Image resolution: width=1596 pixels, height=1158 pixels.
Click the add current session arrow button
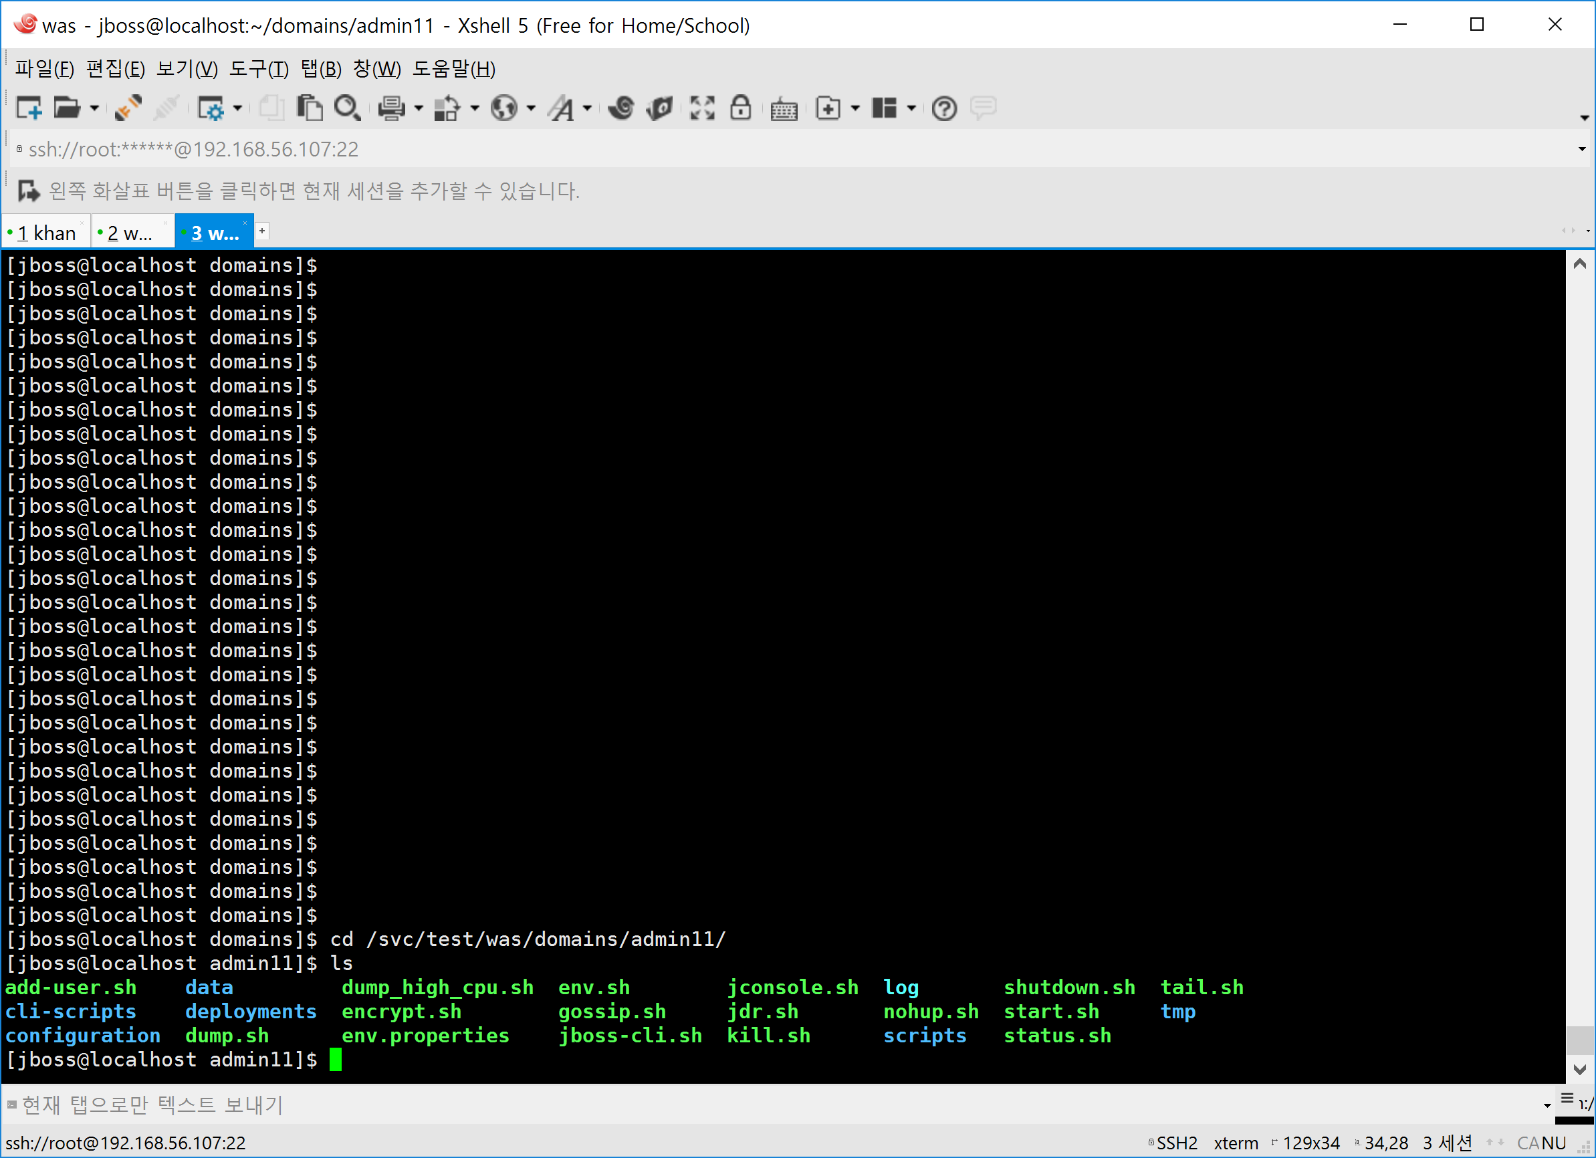[x=28, y=191]
